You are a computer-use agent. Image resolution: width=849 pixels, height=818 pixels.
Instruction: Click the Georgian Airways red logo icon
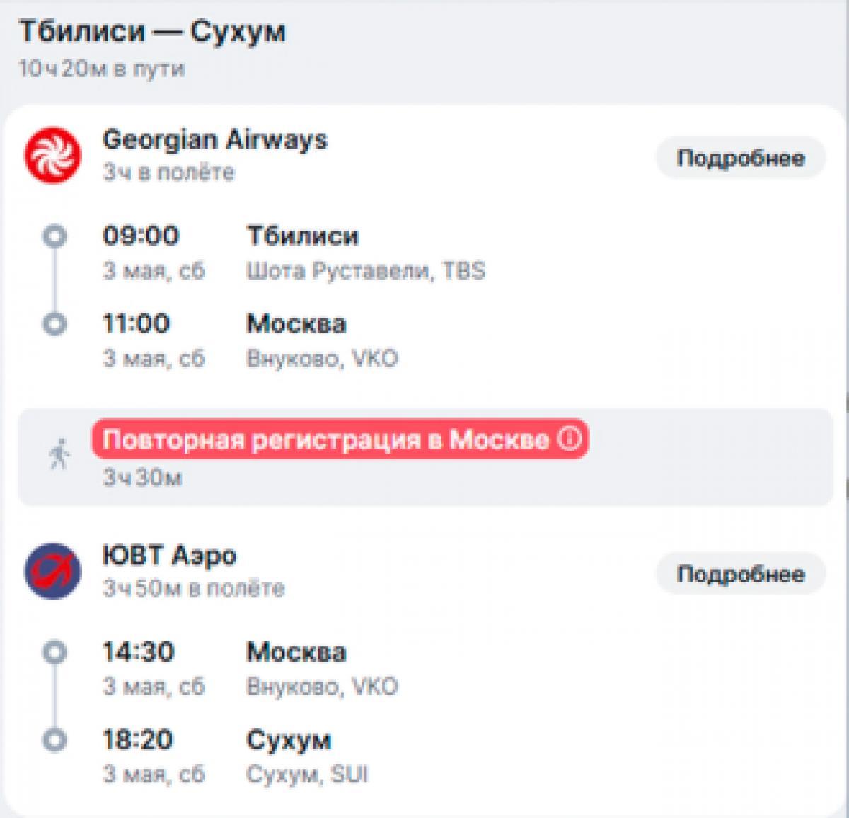52,155
